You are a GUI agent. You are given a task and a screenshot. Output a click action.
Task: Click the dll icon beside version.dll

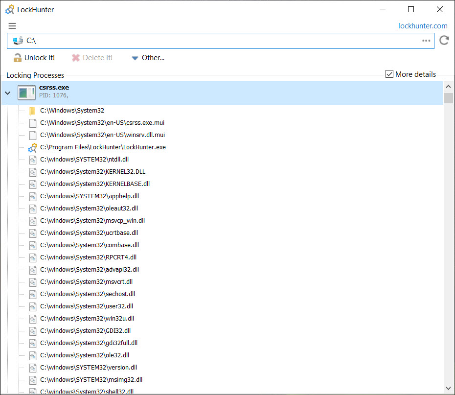(x=33, y=368)
